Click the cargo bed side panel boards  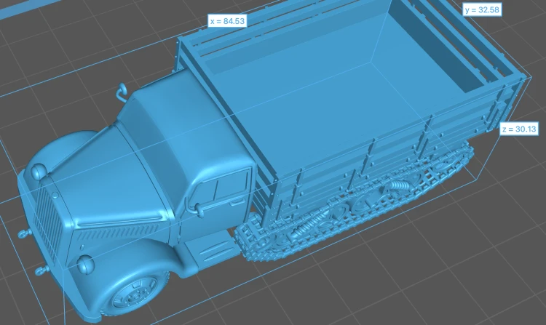(383, 153)
